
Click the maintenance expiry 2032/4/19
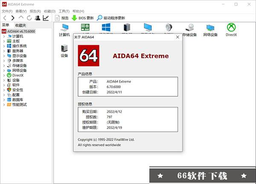coord(114,128)
